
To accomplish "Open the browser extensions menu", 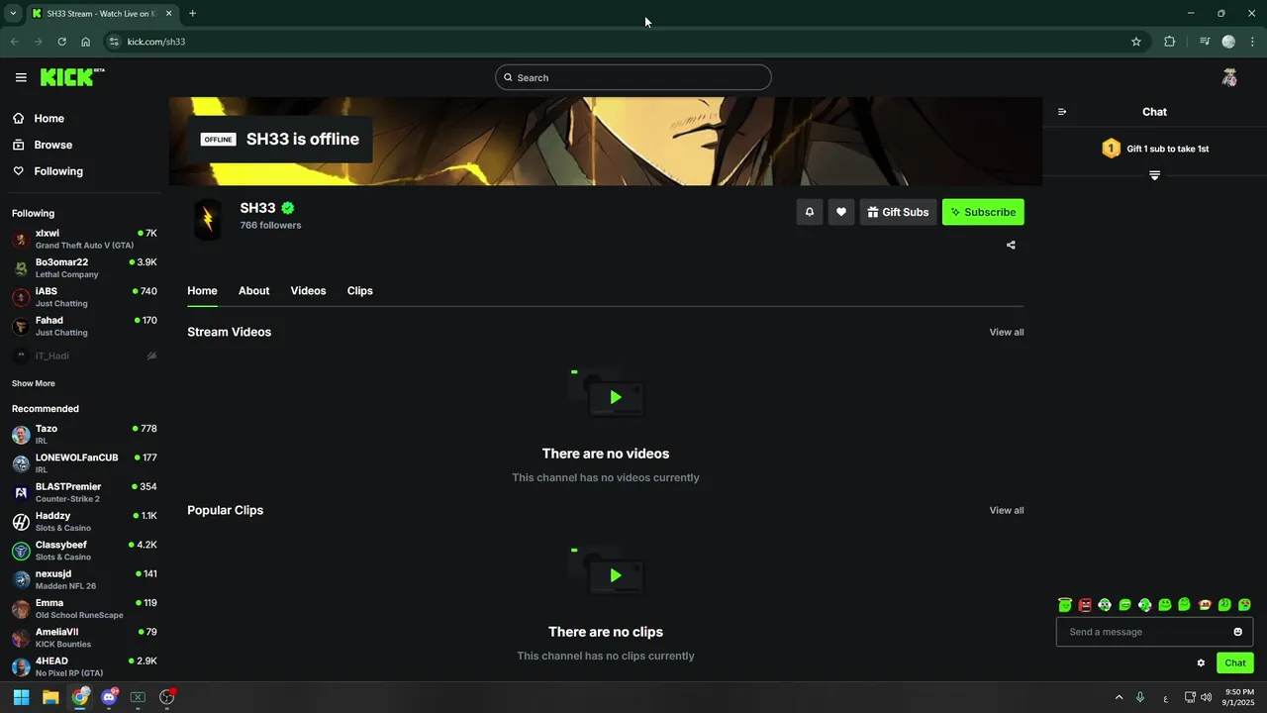I will 1169,42.
